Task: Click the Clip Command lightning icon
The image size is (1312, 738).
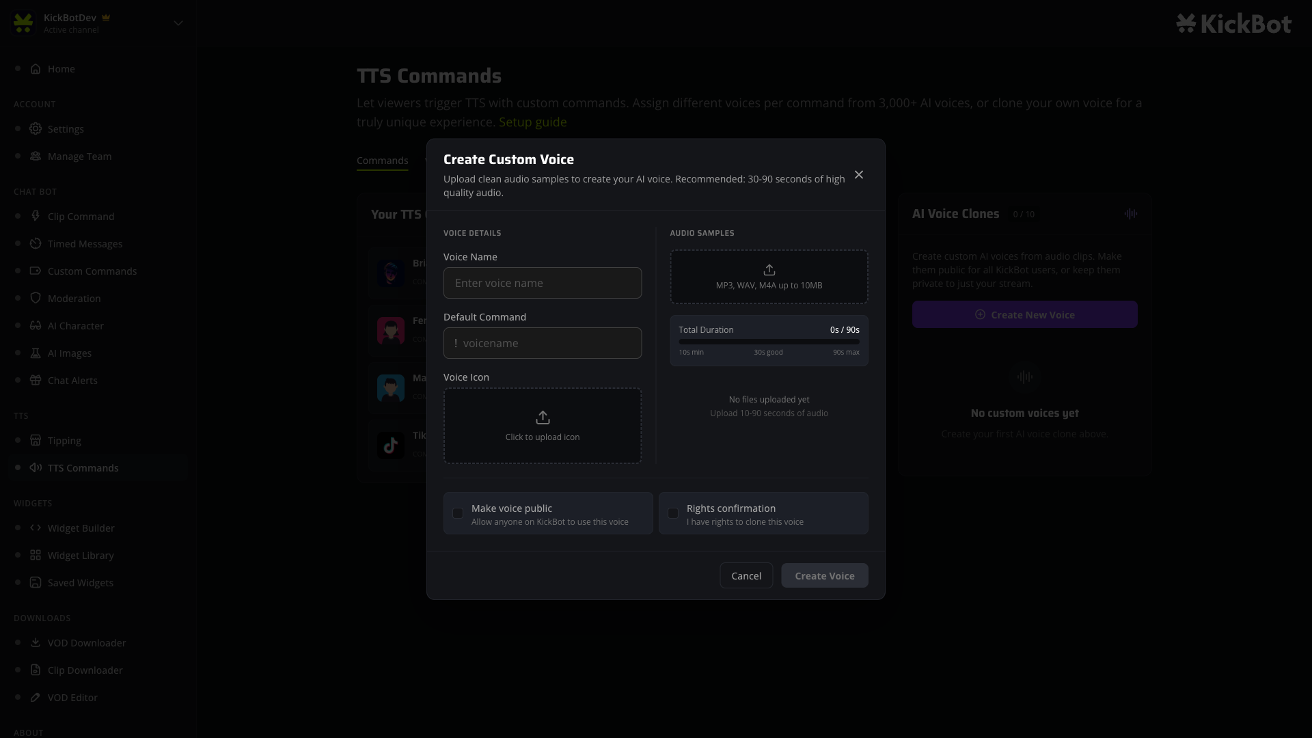Action: (x=36, y=217)
